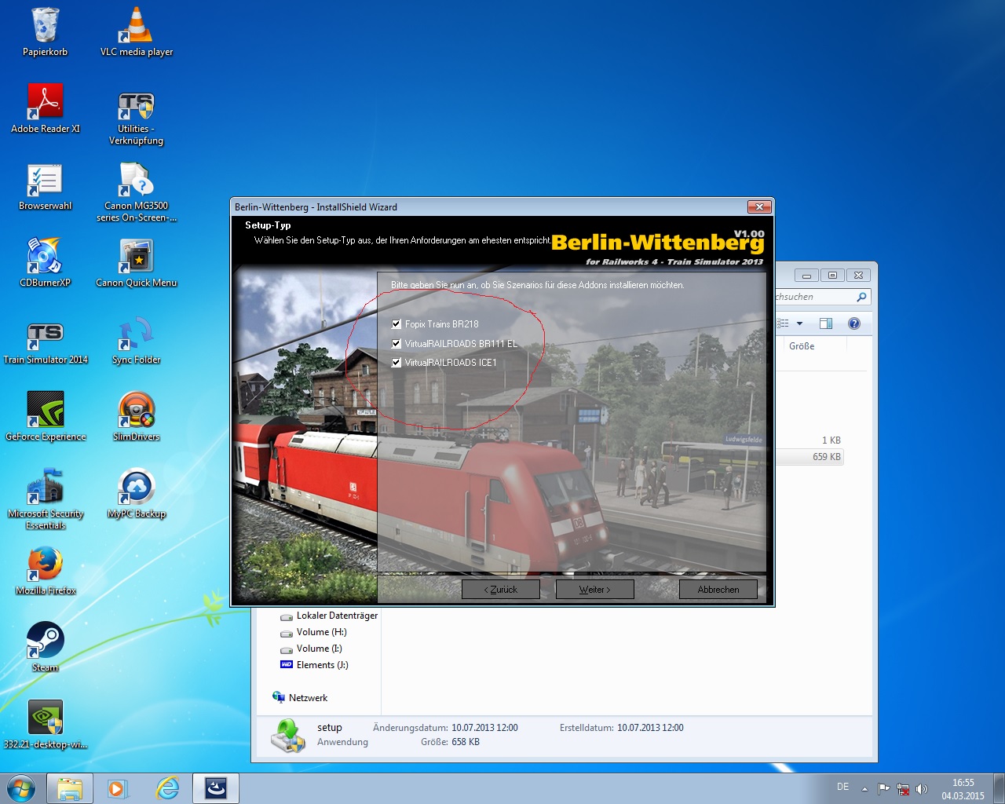
Task: Click the Show Desktop strip beside the clock
Action: tap(999, 788)
